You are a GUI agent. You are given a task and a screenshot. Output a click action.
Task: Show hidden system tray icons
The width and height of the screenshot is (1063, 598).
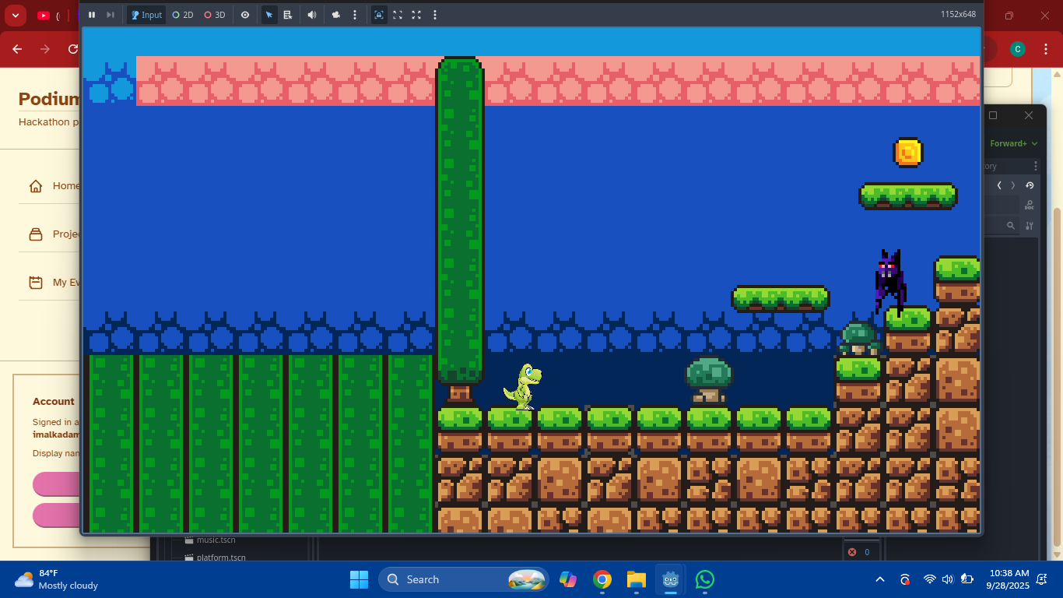(880, 579)
